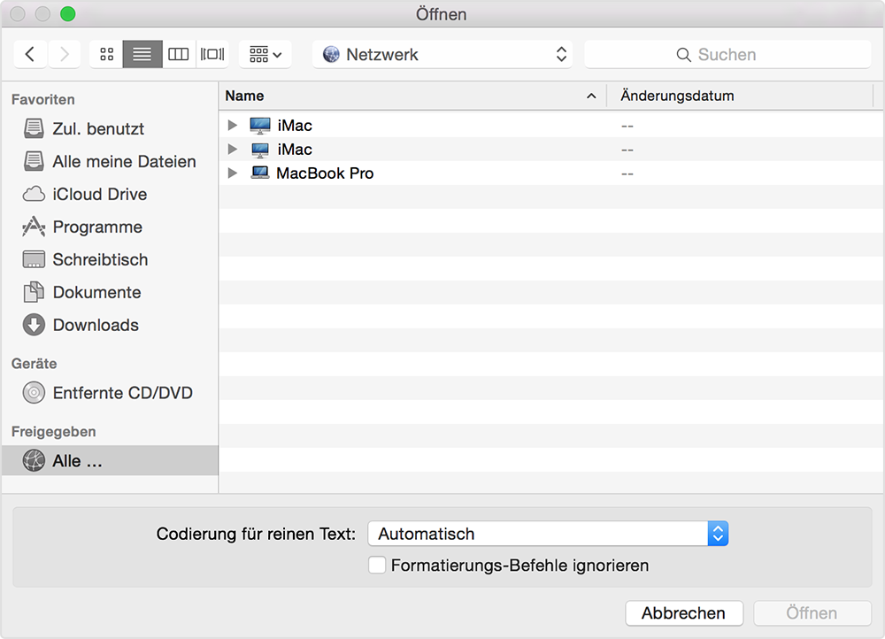Viewport: 885px width, 639px height.
Task: Switch to list view
Action: [142, 54]
